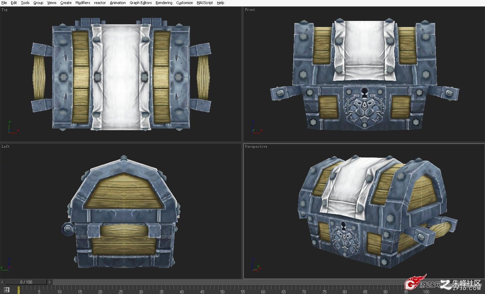Open the Tools menu
Screen dimensions: 485x294
point(25,3)
